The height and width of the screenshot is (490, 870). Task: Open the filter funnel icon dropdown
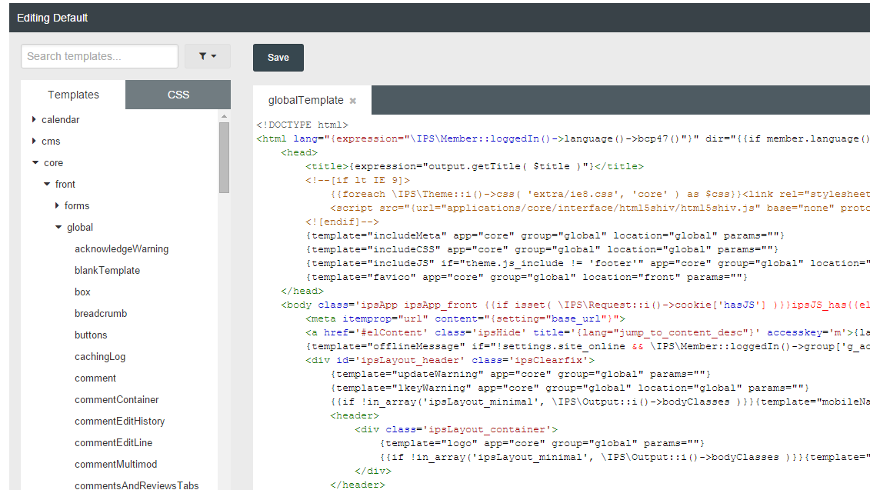[207, 55]
